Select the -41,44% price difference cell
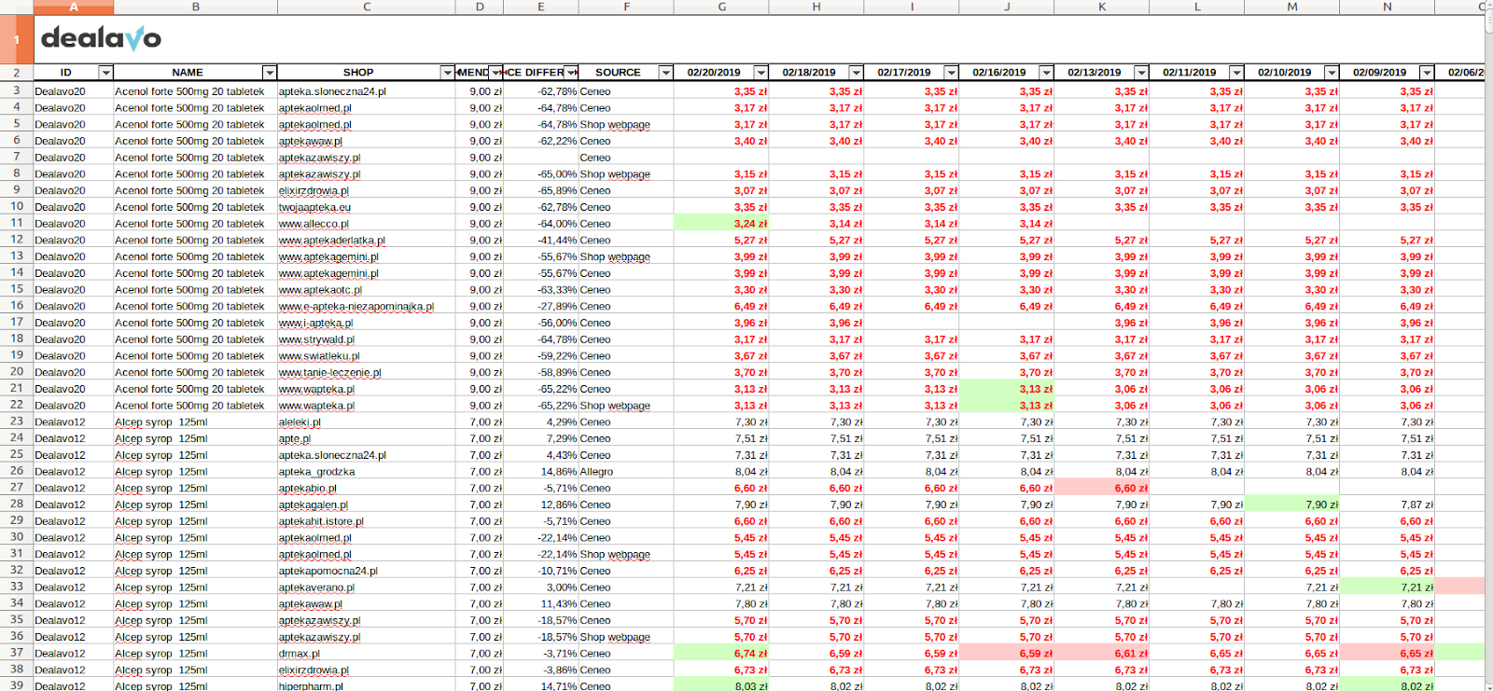 (541, 240)
